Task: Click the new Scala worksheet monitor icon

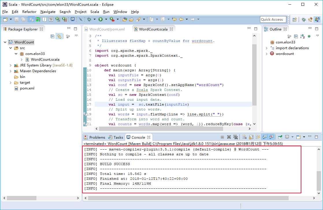Action: pos(73,19)
